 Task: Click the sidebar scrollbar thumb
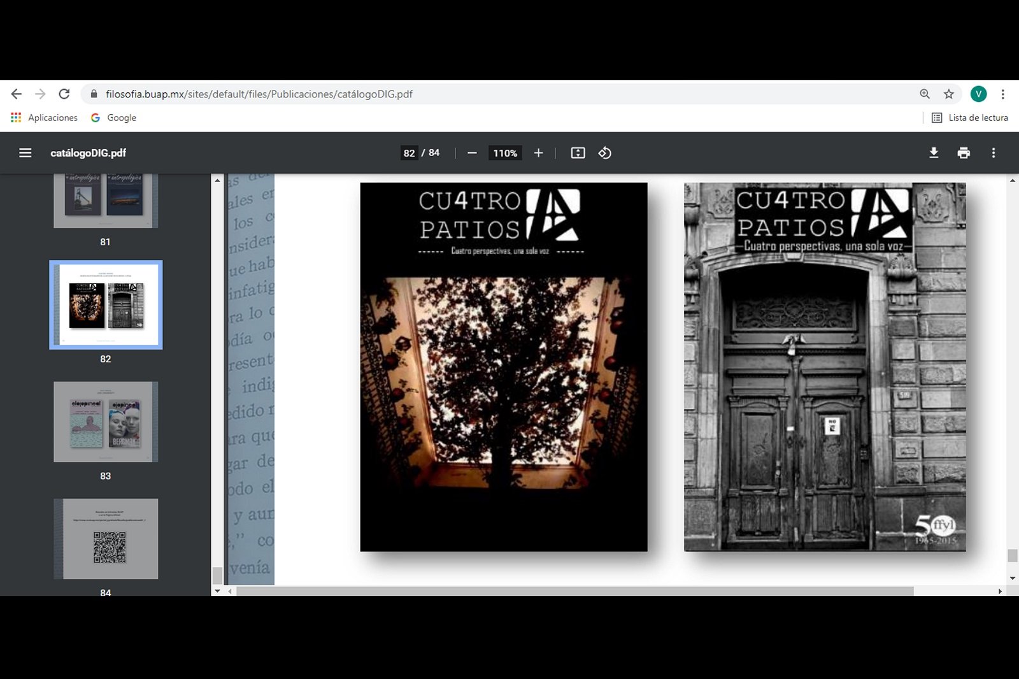(x=217, y=575)
